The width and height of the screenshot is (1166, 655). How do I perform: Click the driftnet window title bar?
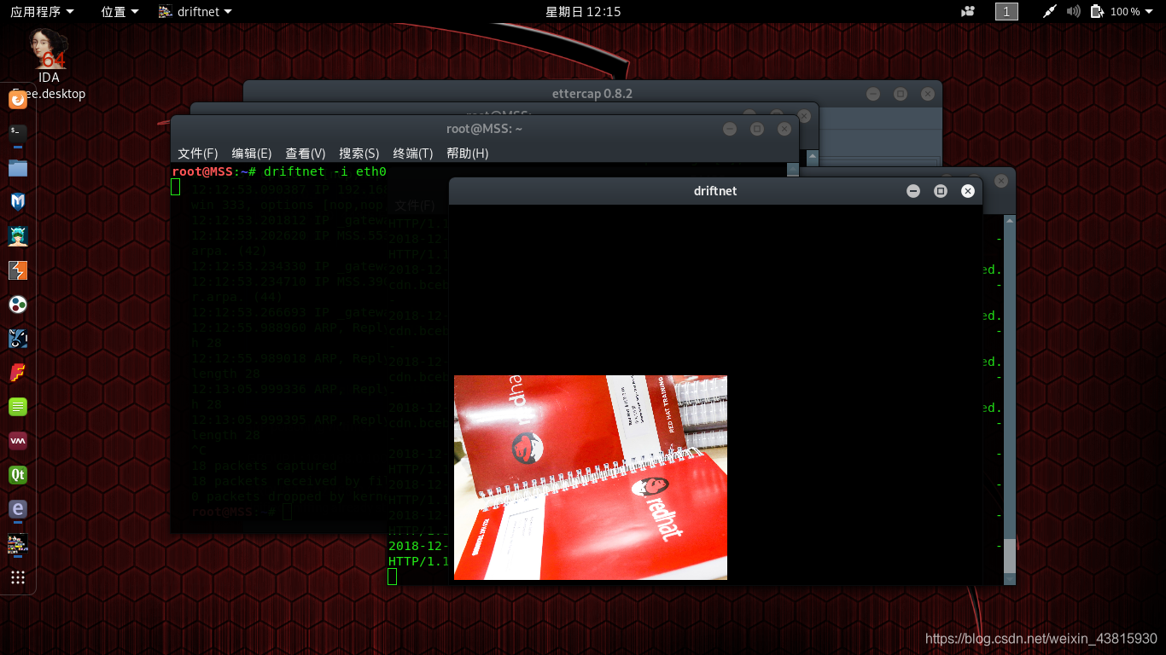click(715, 191)
